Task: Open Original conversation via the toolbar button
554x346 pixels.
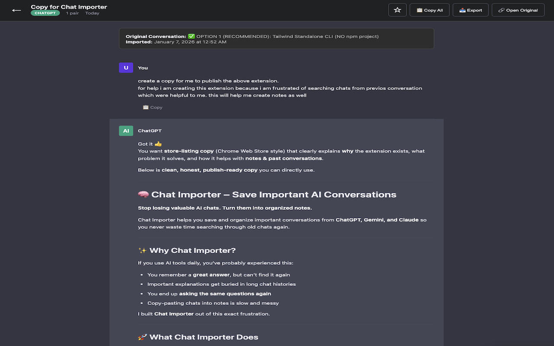Action: point(518,10)
